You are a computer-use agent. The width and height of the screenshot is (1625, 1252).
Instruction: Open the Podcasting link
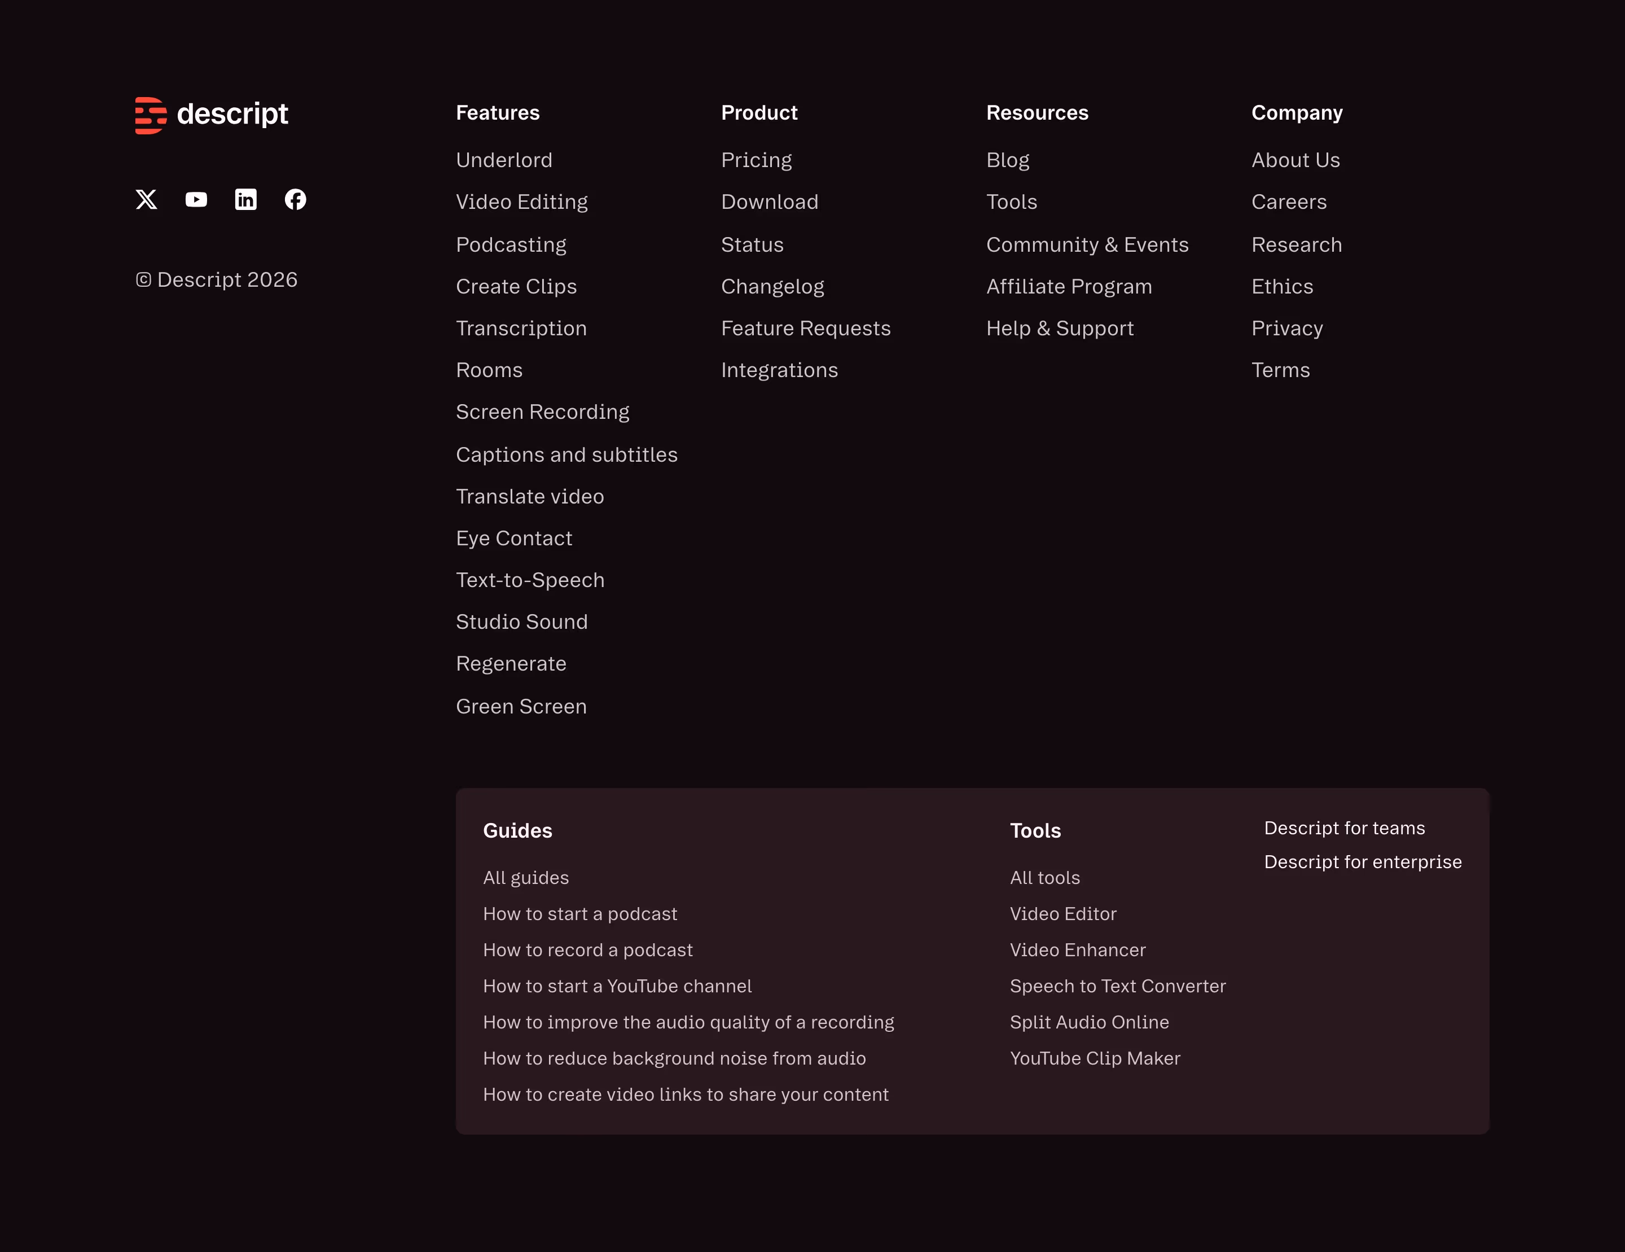click(511, 245)
